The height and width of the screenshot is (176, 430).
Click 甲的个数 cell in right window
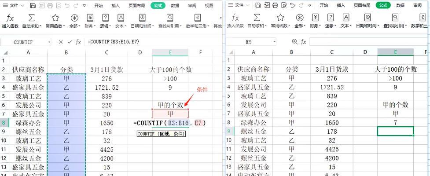tap(395, 104)
